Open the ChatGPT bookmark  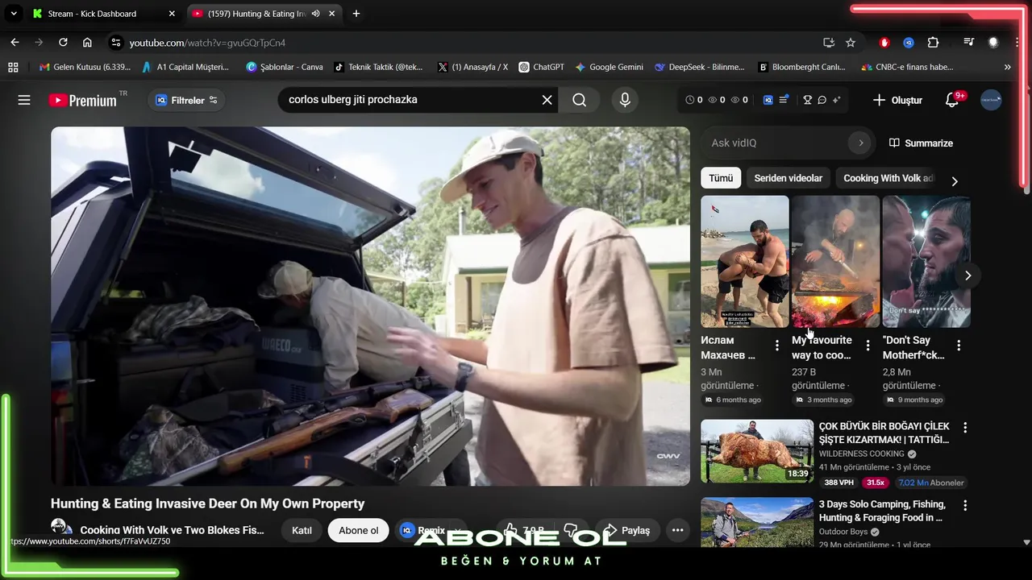coord(542,67)
